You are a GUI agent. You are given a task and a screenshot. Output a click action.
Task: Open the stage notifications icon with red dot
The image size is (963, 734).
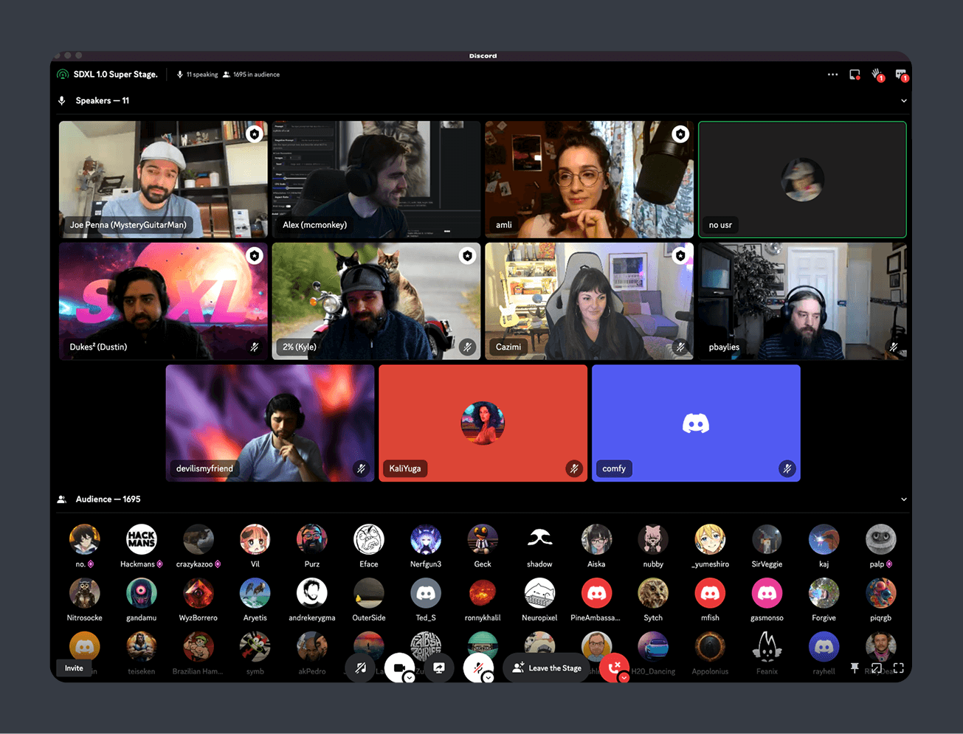click(x=855, y=75)
